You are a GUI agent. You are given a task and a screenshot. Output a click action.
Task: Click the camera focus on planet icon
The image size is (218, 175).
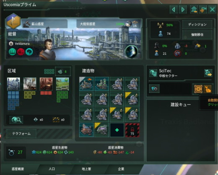tap(203, 10)
